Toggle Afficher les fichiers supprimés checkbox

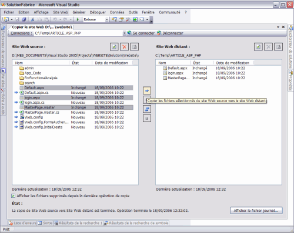click(13, 195)
